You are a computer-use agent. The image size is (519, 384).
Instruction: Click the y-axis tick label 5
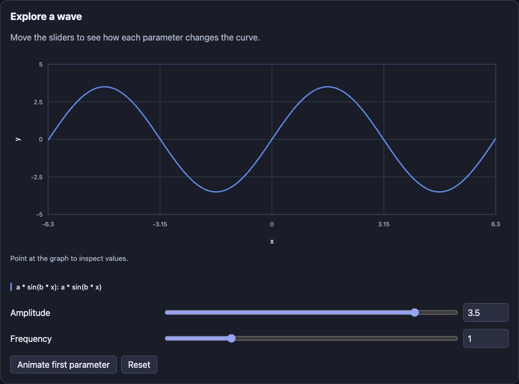pyautogui.click(x=41, y=64)
